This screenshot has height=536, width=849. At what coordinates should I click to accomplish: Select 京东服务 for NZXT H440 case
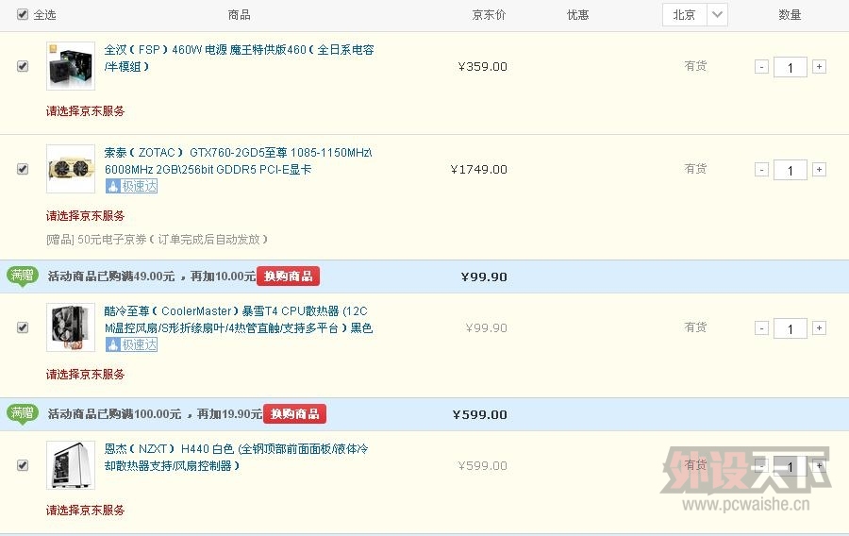(x=86, y=510)
